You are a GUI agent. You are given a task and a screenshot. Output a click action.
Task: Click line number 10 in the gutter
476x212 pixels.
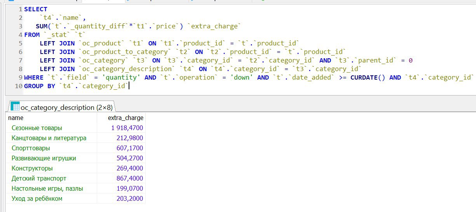click(18, 86)
